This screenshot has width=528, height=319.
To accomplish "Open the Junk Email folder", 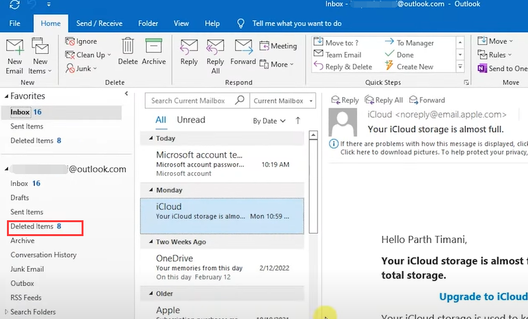I will point(27,269).
